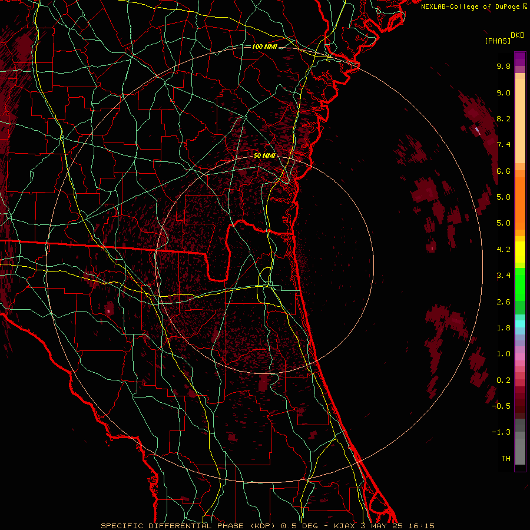Click the 50 NMI range ring label

click(x=264, y=155)
